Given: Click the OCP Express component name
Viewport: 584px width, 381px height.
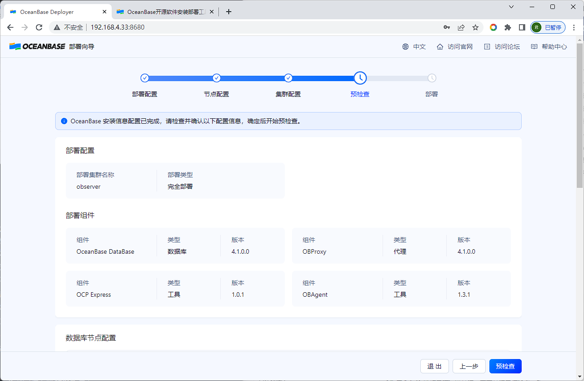Looking at the screenshot, I should [x=94, y=294].
